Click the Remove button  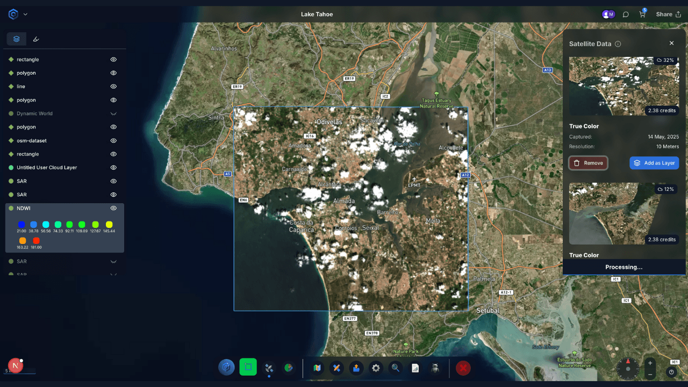[588, 163]
